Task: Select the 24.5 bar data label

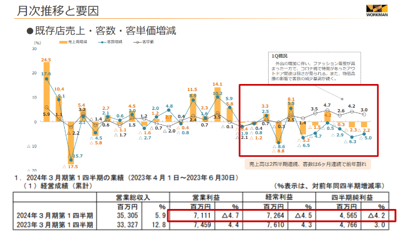Action: (46, 60)
